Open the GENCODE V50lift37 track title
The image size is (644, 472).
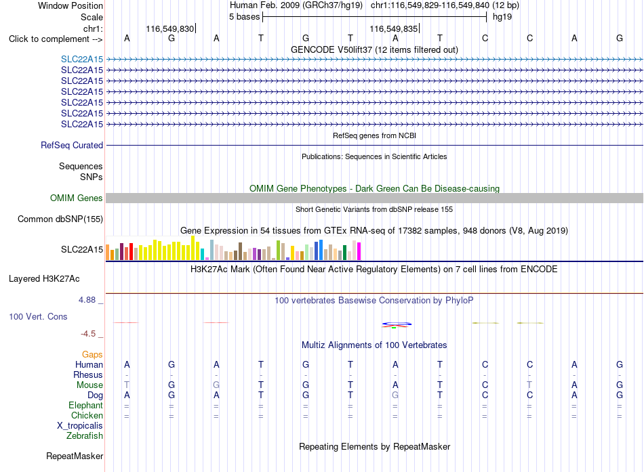pos(374,49)
